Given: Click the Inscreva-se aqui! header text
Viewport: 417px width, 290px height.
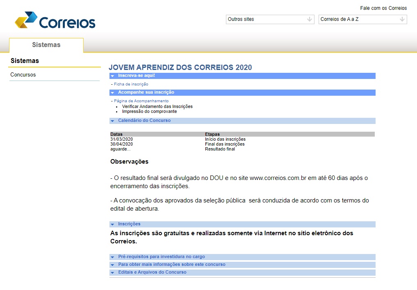Looking at the screenshot, I should click(x=137, y=76).
